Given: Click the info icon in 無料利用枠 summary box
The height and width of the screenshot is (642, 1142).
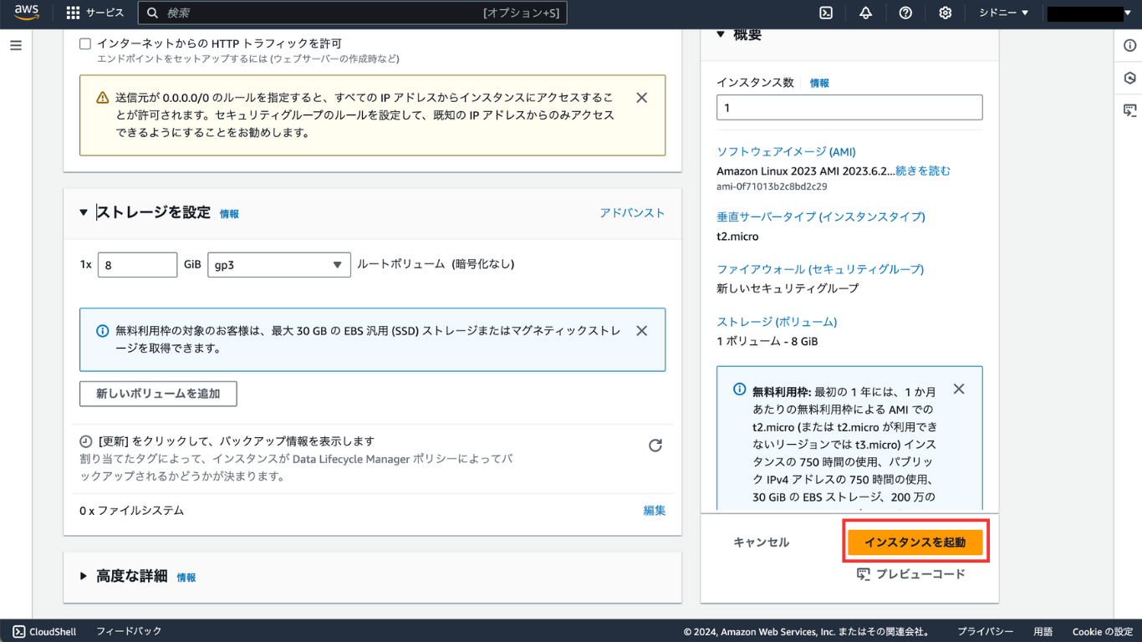Looking at the screenshot, I should coord(740,390).
